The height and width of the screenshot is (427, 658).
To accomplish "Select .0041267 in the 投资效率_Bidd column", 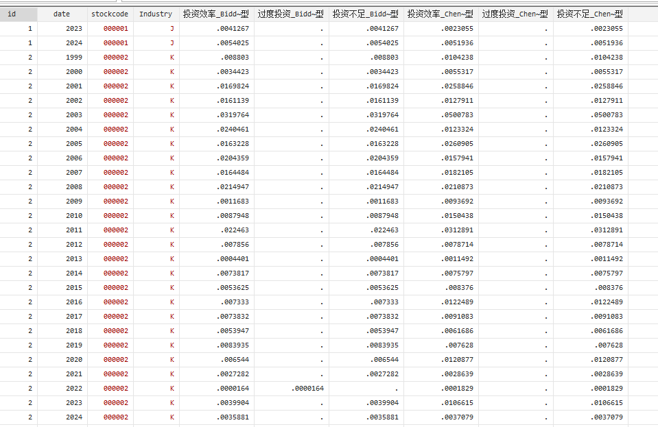I will click(217, 29).
